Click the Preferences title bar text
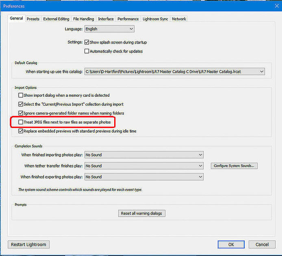This screenshot has height=256, width=282. (14, 6)
